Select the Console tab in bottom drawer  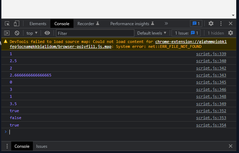(x=22, y=146)
